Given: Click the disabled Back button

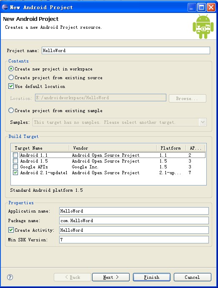Looking at the screenshot, I should point(73,277).
